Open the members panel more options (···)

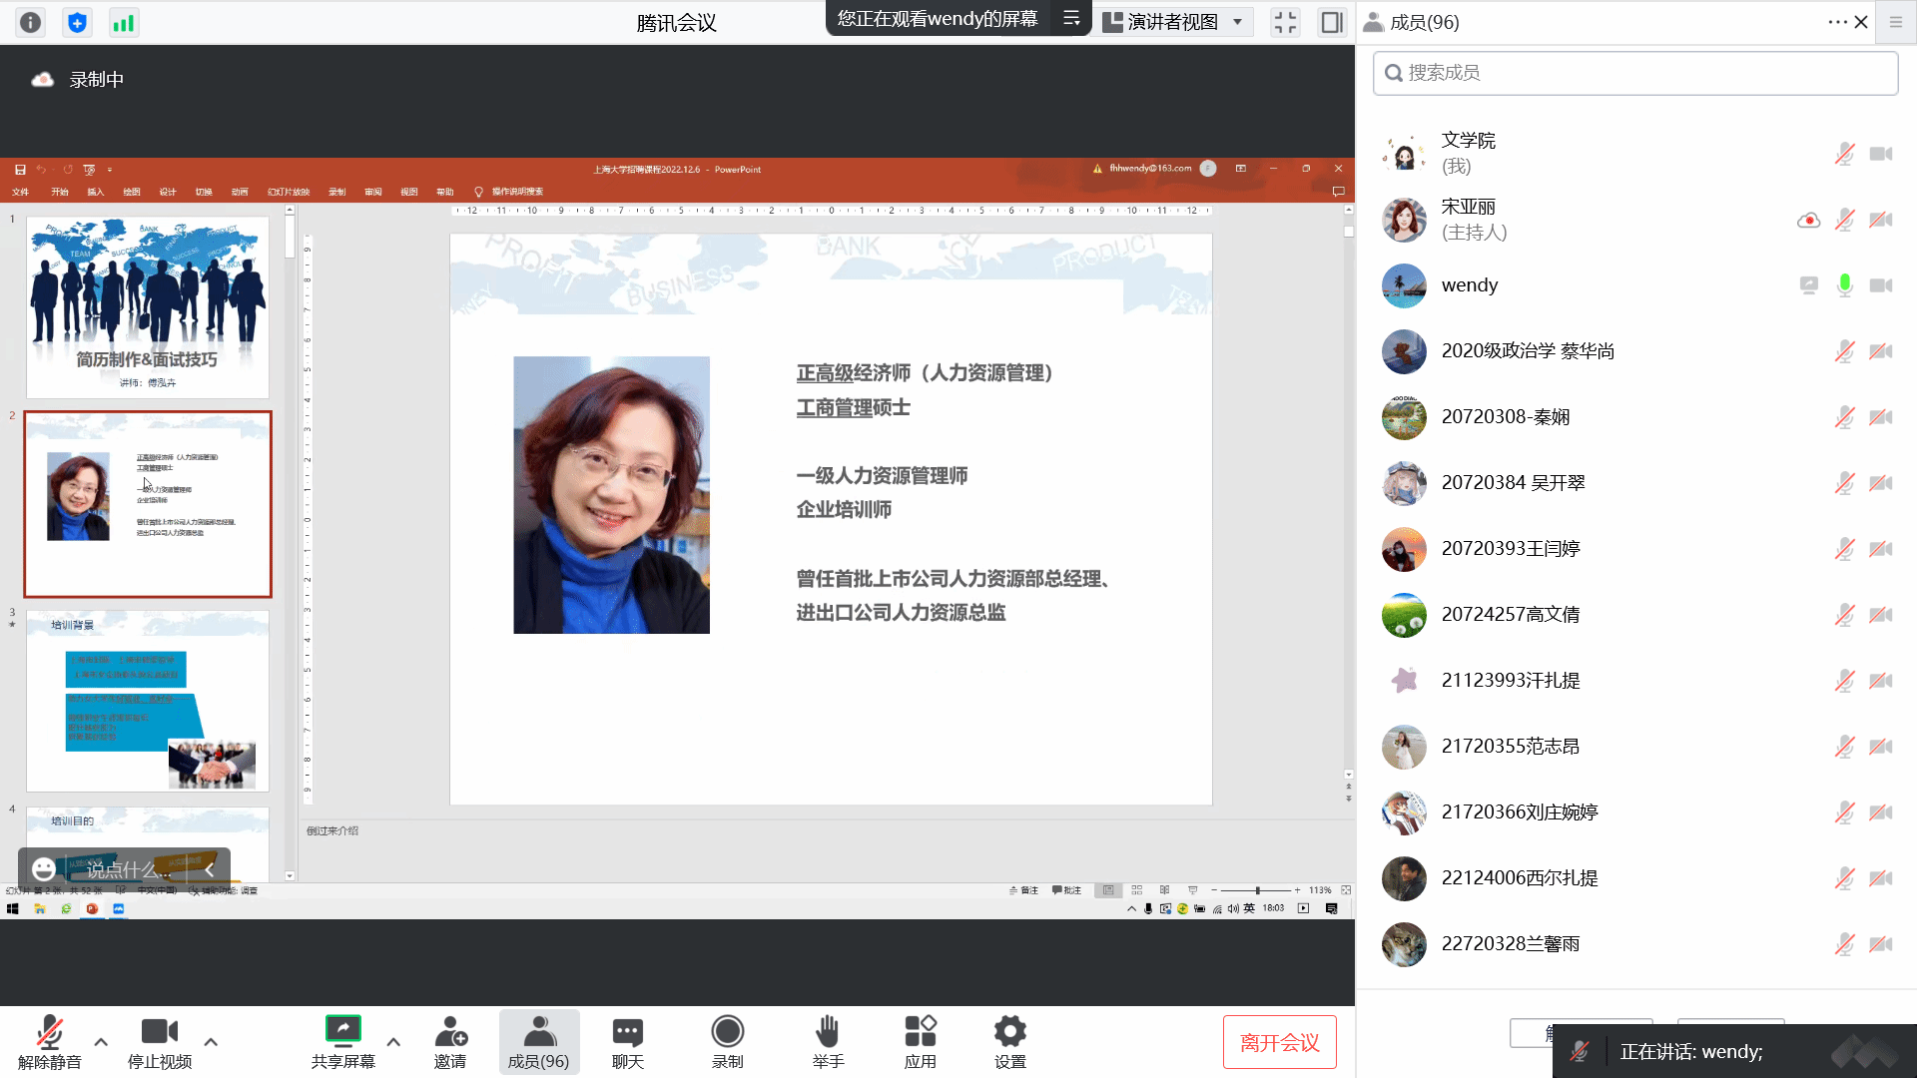point(1837,22)
